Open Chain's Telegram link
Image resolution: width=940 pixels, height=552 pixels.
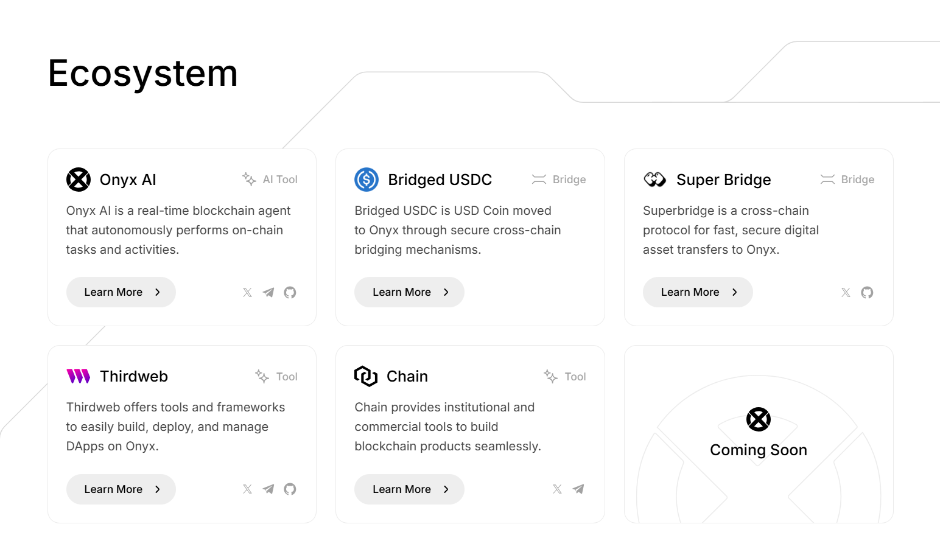(x=578, y=489)
